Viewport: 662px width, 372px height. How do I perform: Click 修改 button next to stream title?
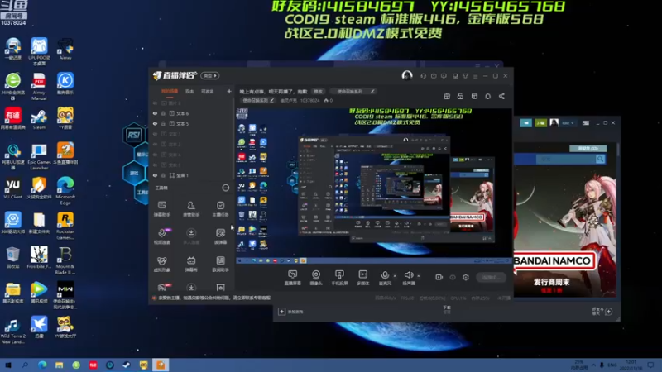click(318, 92)
